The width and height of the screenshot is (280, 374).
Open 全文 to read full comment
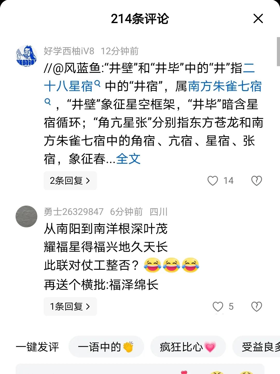pyautogui.click(x=128, y=159)
